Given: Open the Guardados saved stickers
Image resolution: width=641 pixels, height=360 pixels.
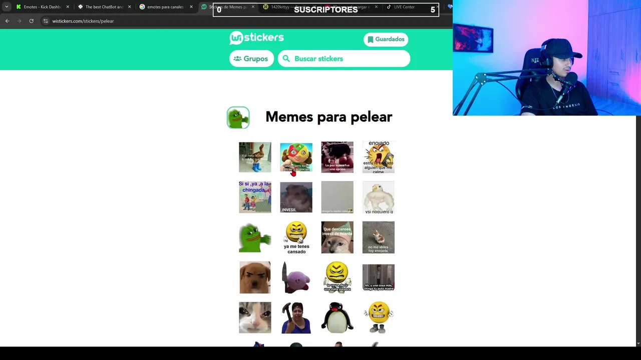Looking at the screenshot, I should (386, 39).
